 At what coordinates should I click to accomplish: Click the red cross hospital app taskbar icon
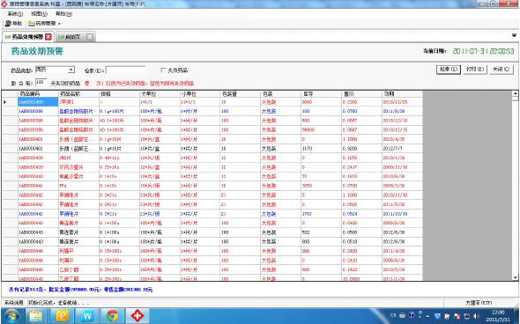click(137, 316)
